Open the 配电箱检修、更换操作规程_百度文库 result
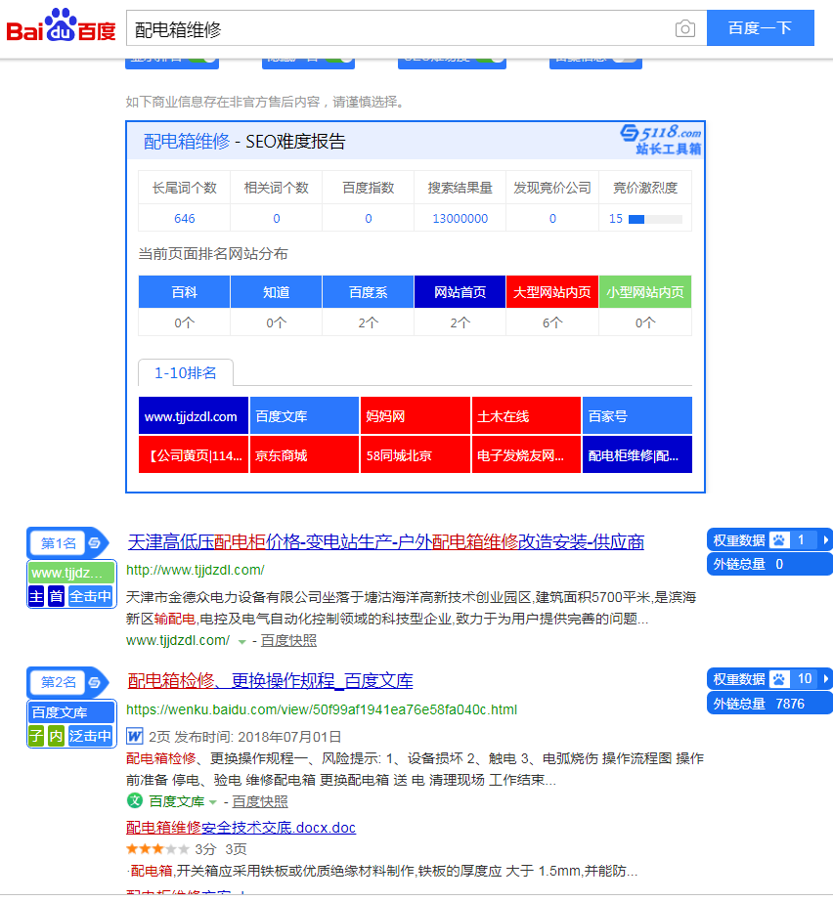Image resolution: width=833 pixels, height=901 pixels. point(270,680)
